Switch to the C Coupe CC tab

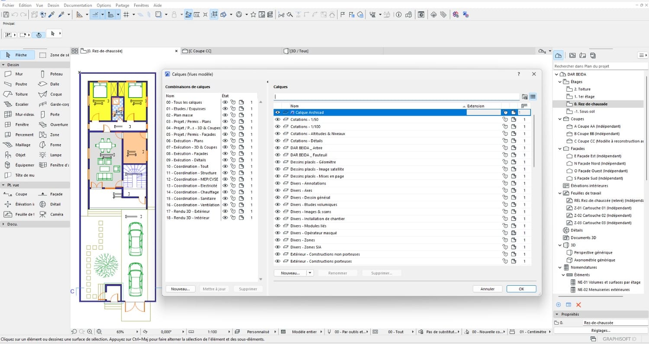[200, 51]
